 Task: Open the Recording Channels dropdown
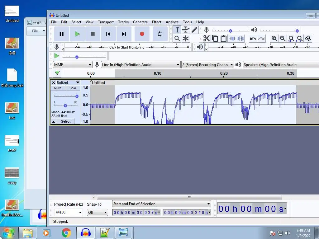[207, 65]
